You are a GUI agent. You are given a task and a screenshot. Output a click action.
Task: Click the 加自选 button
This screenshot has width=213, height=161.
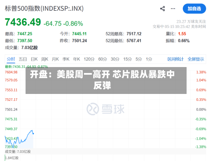tap(194, 9)
